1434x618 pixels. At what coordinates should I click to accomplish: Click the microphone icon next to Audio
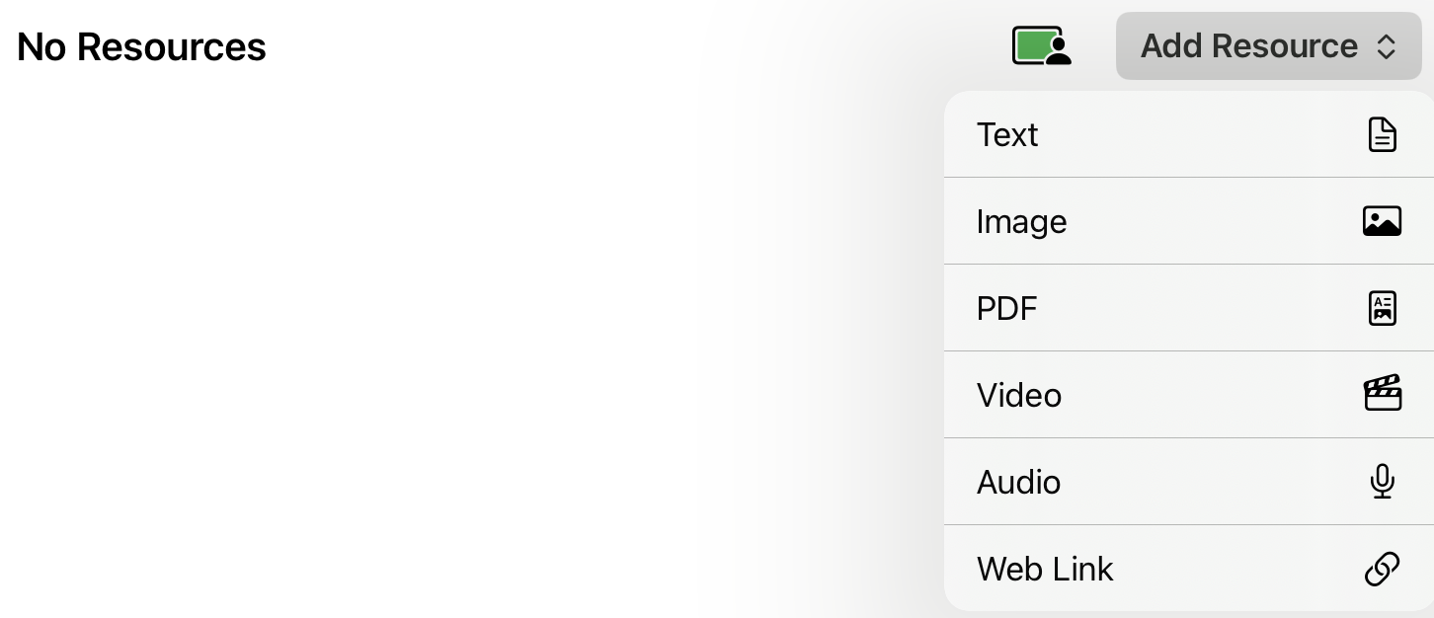(x=1382, y=482)
